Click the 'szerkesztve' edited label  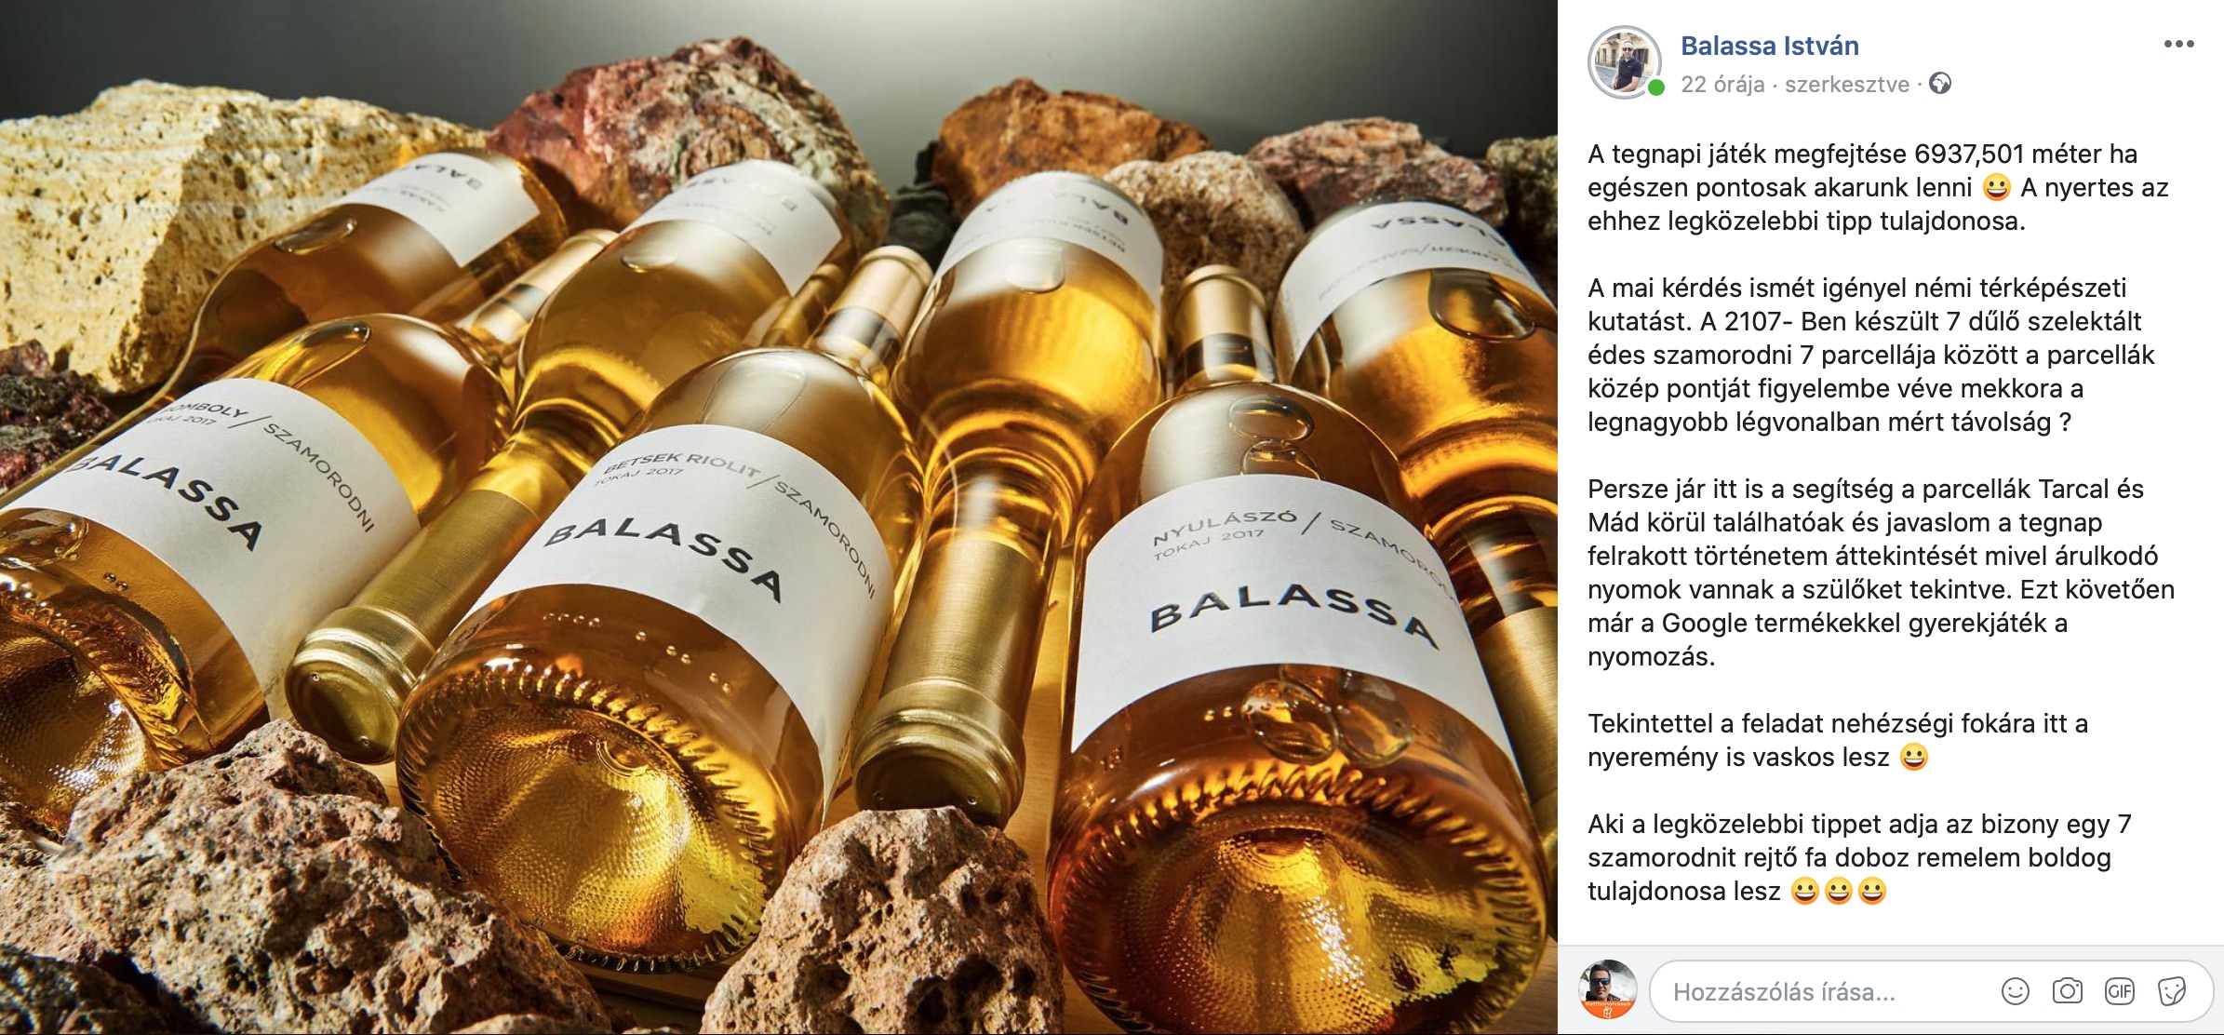tap(1846, 85)
